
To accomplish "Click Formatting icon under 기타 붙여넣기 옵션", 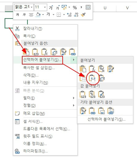I will [83, 111].
